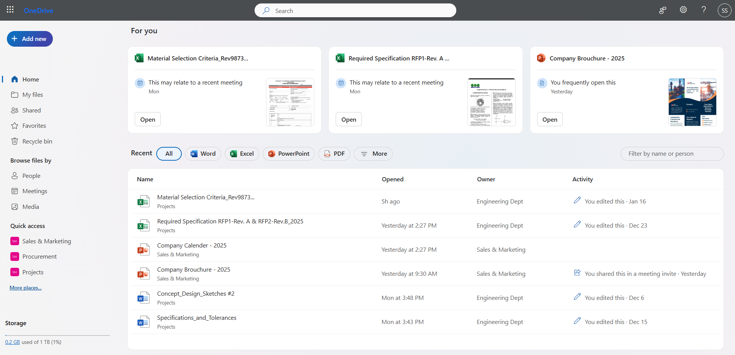Click the edit pencil icon dated Jan 16
This screenshot has height=355, width=735.
pos(577,200)
